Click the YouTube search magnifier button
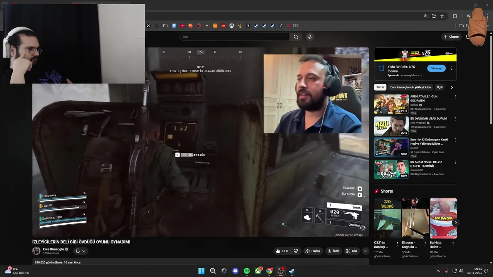 pos(296,37)
